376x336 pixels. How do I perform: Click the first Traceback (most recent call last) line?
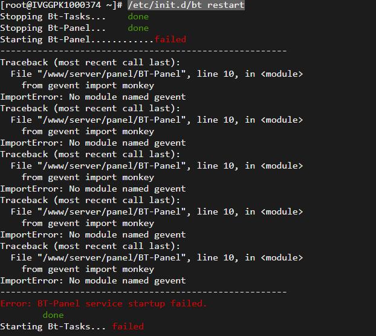pos(90,63)
